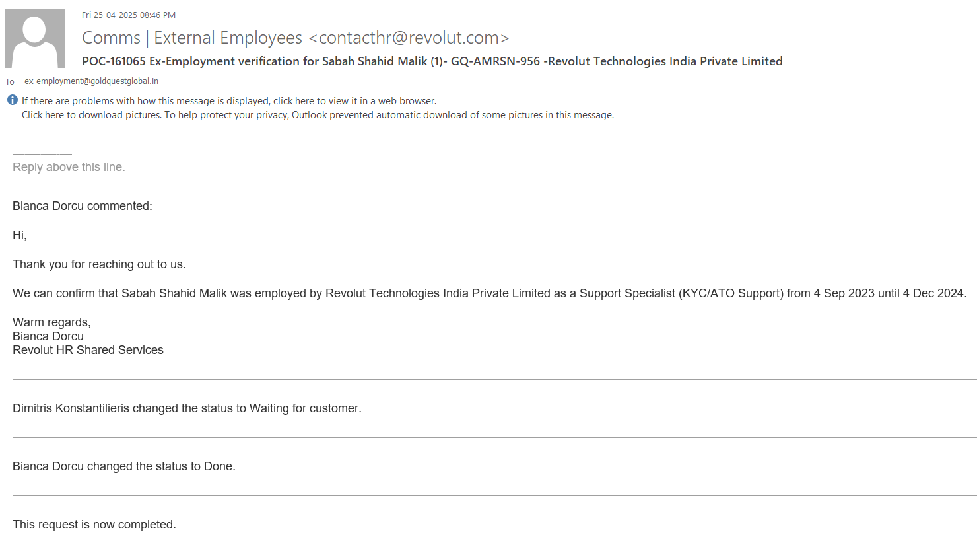This screenshot has width=977, height=545.
Task: Click the Bianca Dorcu signature name
Action: pos(48,336)
